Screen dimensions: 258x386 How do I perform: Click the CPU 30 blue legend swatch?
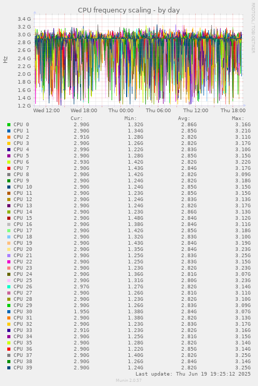(9, 312)
